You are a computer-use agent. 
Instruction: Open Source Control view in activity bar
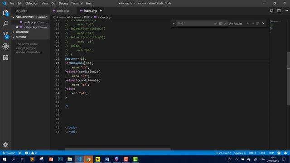(x=5, y=35)
